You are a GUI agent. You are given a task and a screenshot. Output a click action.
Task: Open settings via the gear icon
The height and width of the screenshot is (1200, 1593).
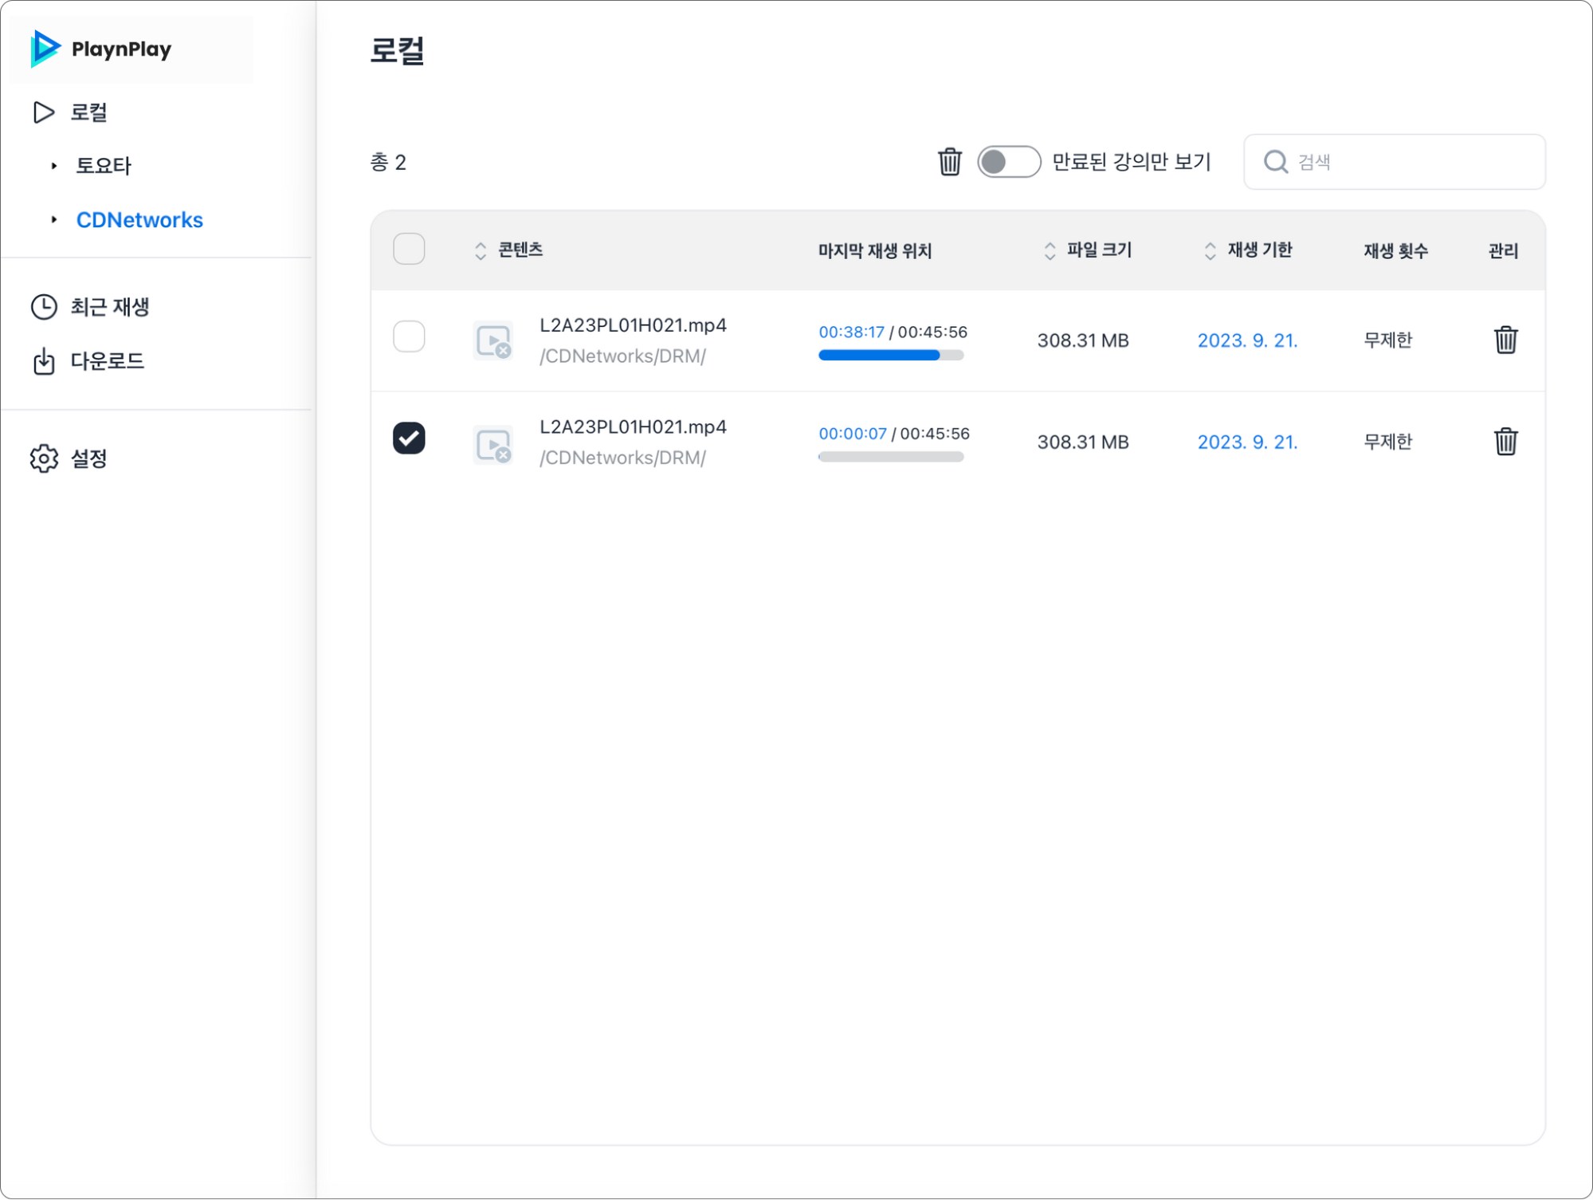[44, 458]
